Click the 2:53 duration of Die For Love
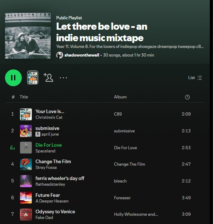The height and width of the screenshot is (224, 213). 186,147
